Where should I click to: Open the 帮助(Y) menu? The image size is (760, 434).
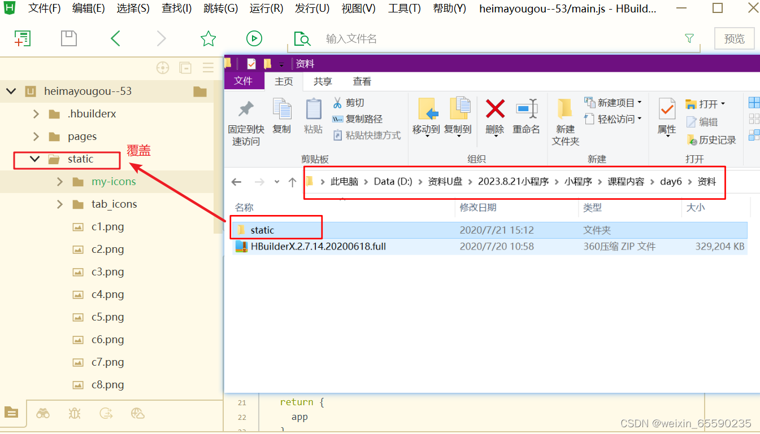(450, 8)
